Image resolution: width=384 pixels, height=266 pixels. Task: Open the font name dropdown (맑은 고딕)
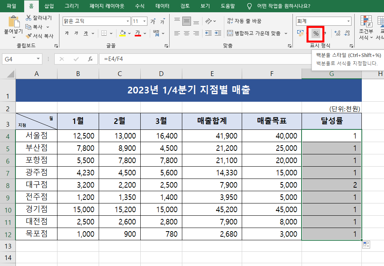tap(128, 21)
